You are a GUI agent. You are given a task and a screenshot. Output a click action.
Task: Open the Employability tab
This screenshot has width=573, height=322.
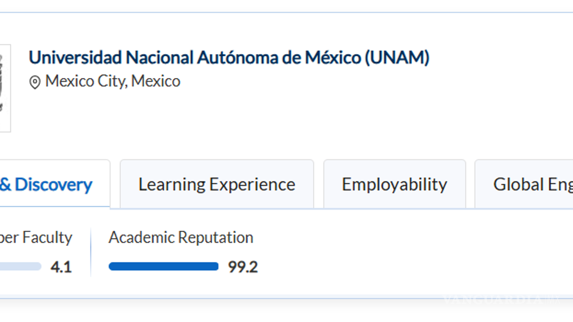click(x=394, y=184)
